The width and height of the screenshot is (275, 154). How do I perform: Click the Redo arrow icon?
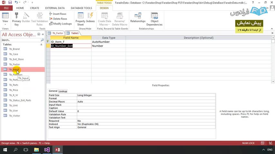click(25, 2)
